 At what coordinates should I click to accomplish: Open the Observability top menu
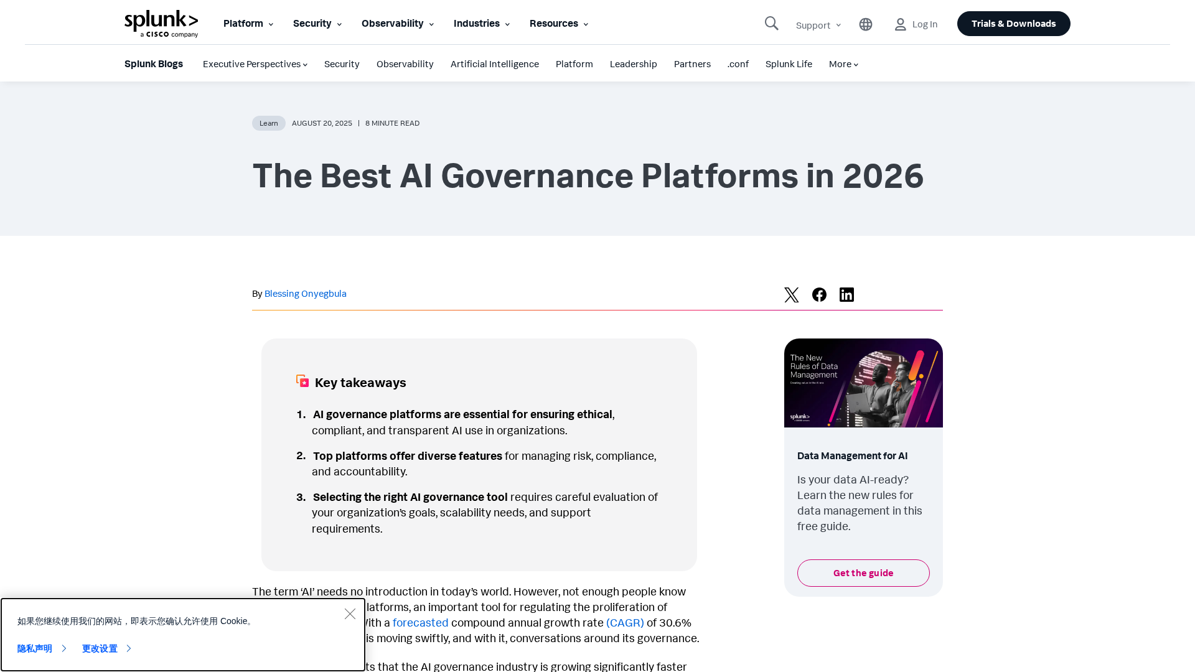[397, 24]
